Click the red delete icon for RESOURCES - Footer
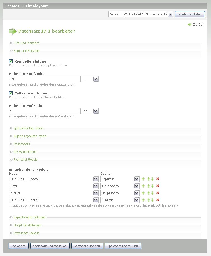 158,200
